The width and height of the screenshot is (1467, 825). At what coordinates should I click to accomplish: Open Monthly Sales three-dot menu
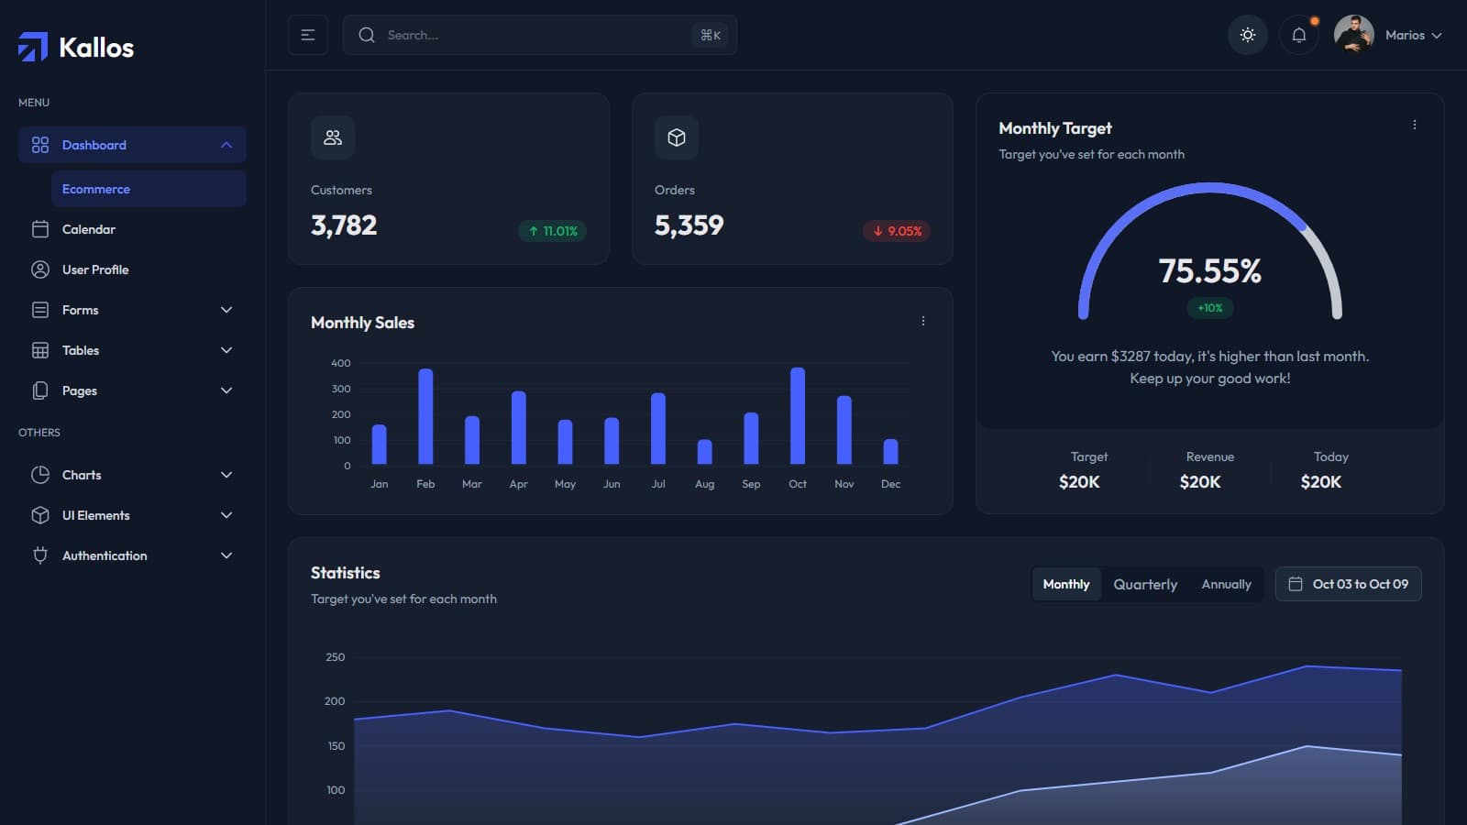(923, 321)
